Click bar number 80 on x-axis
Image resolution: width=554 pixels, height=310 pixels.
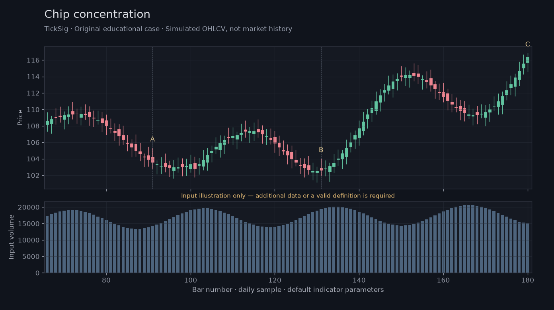click(106, 280)
